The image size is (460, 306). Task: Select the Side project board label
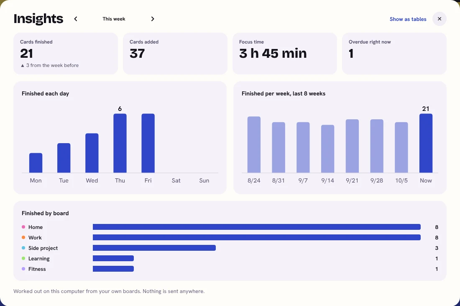43,248
